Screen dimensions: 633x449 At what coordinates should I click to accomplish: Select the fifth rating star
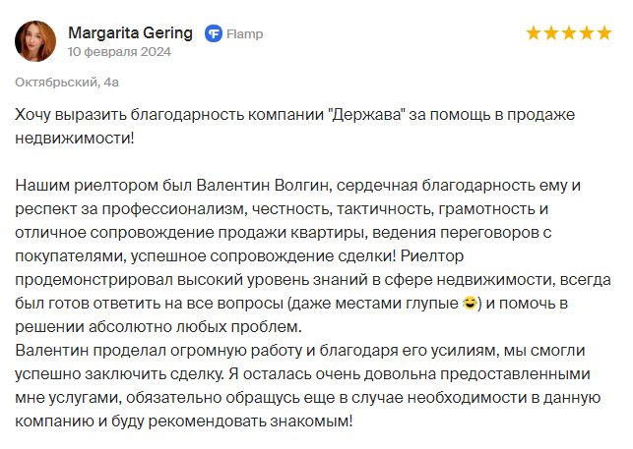point(604,33)
